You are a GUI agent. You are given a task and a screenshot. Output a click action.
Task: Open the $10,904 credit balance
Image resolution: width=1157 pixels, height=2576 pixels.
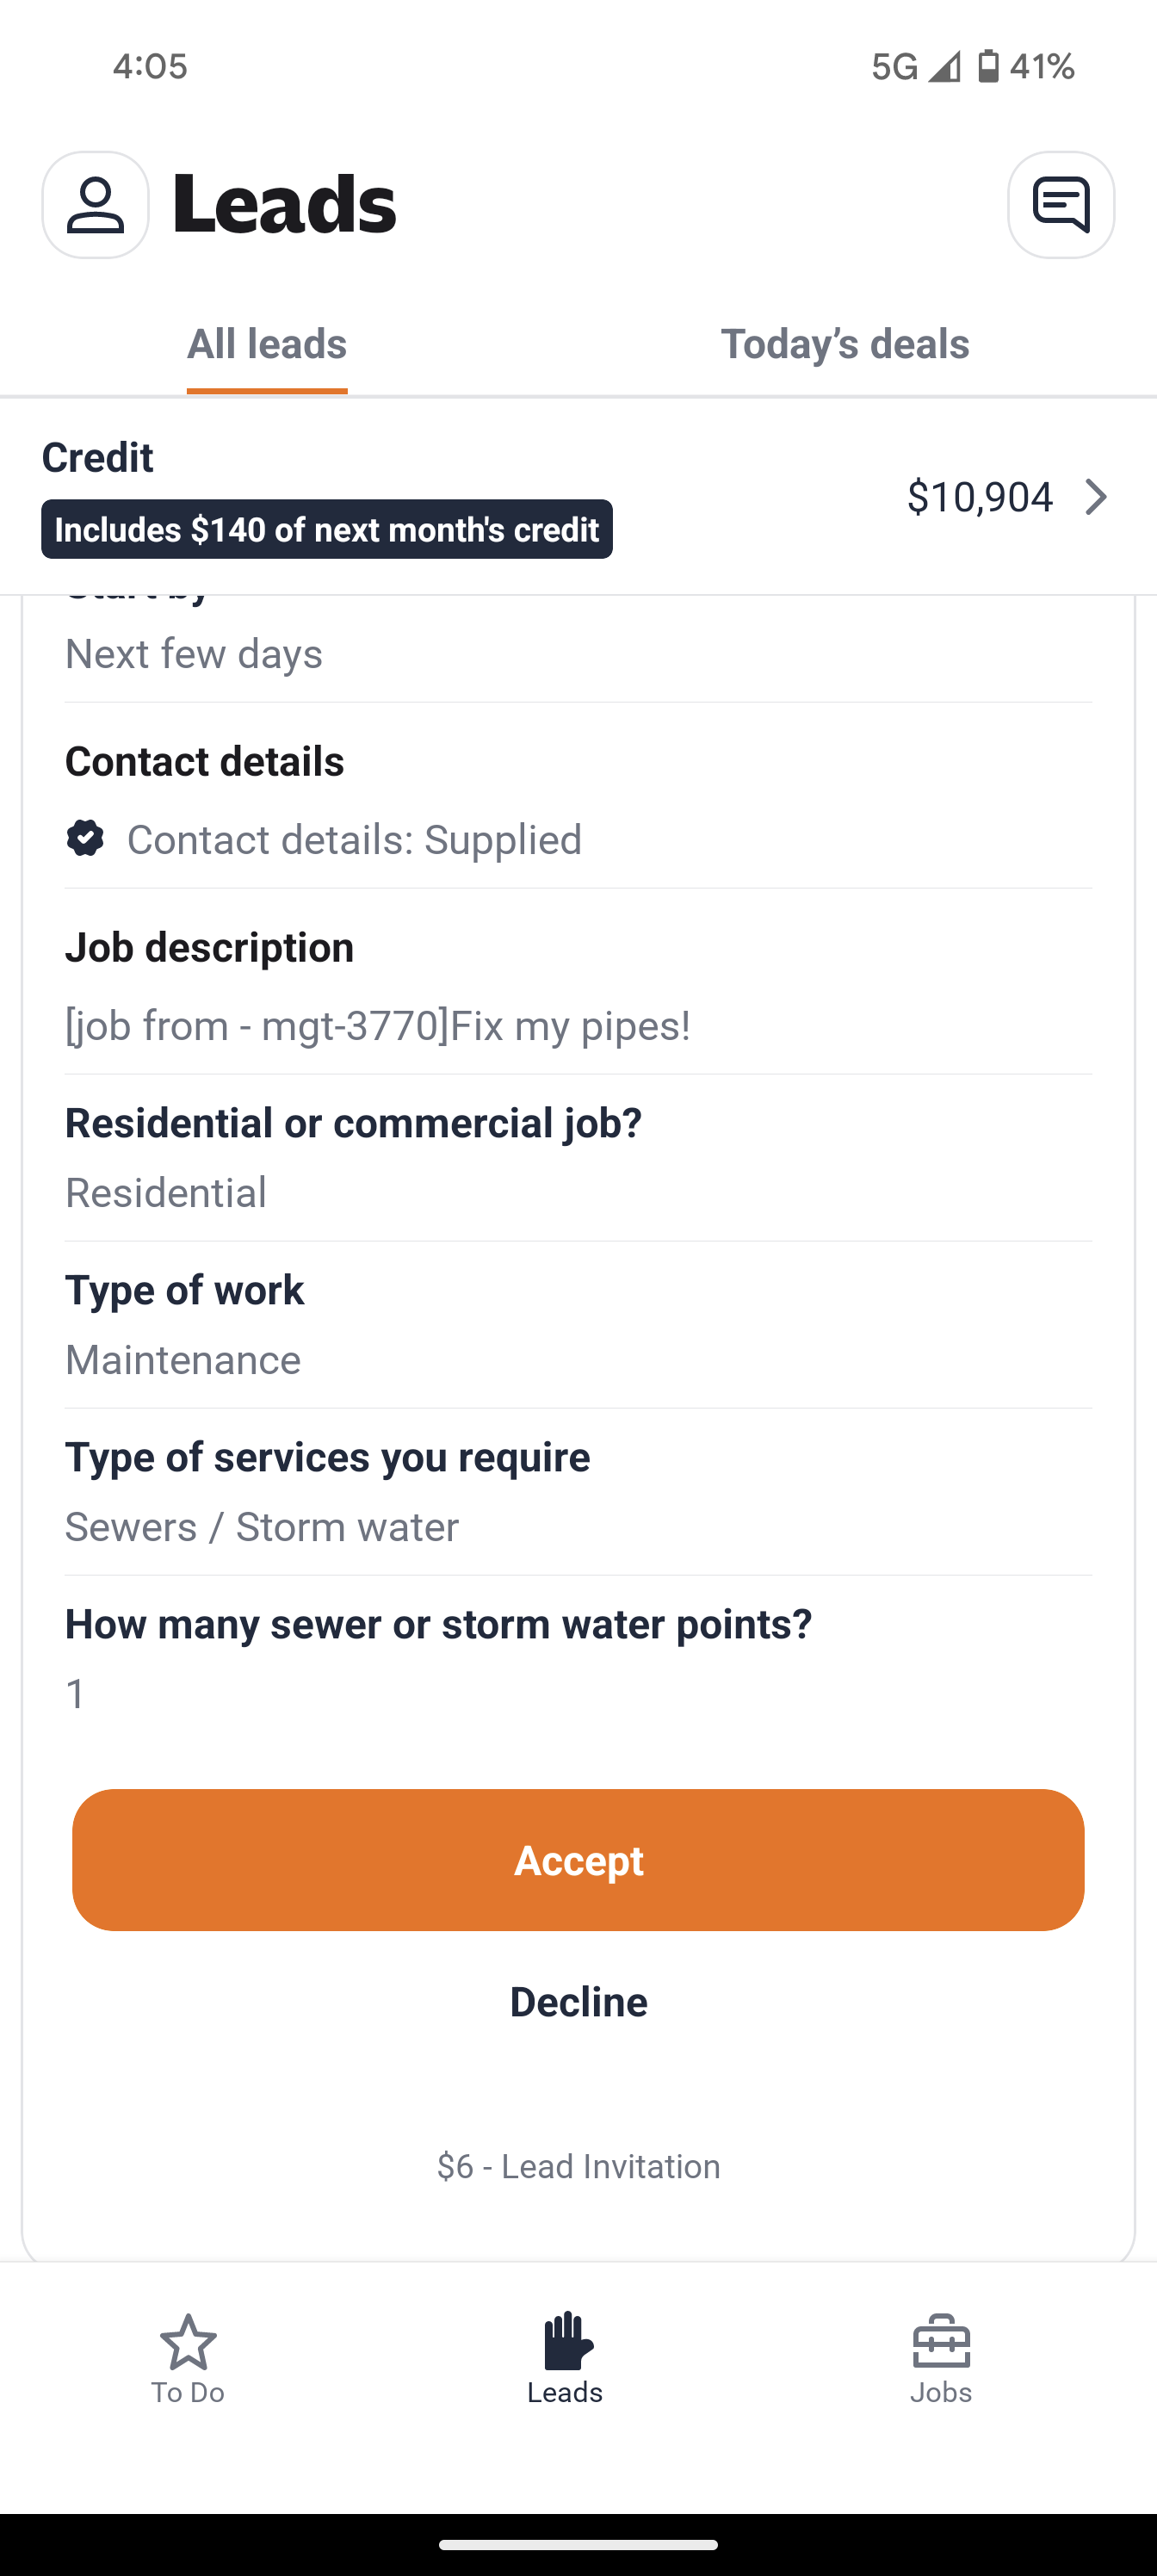tap(979, 497)
